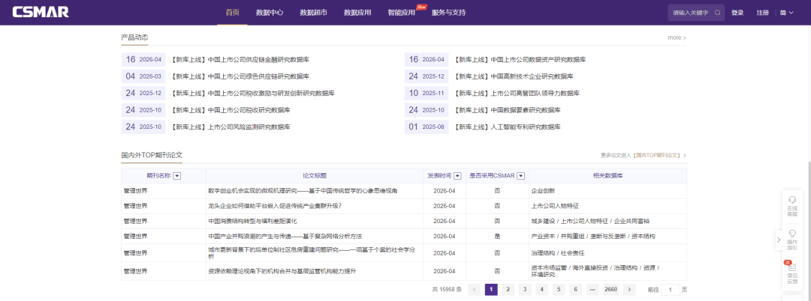Open the 数据超市 menu
This screenshot has width=811, height=301.
(313, 13)
